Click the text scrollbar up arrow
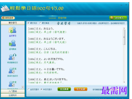Screen dimensions: 132x99 click(x=124, y=28)
